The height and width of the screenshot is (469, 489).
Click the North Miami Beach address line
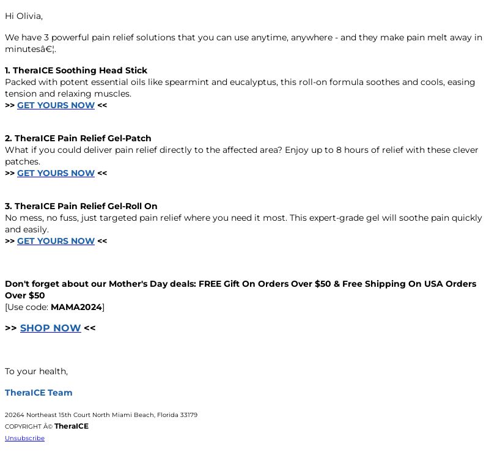coord(101,415)
